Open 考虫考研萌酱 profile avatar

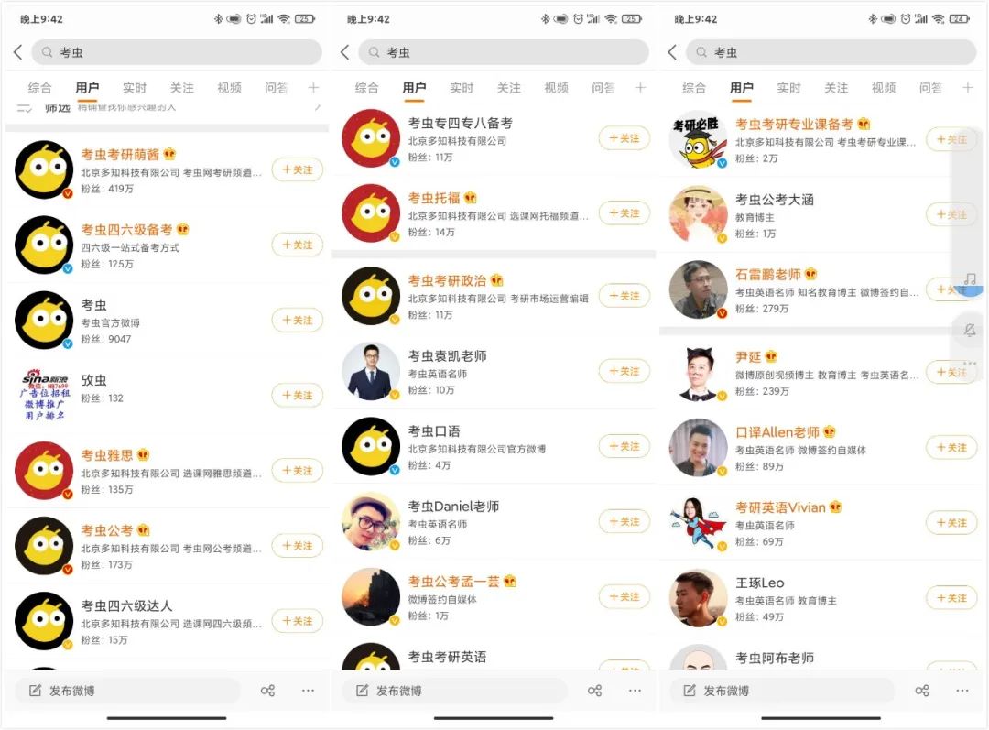click(x=44, y=169)
